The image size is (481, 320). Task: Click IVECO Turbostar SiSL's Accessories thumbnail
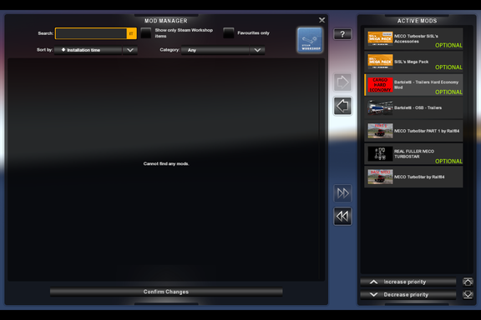pyautogui.click(x=380, y=38)
